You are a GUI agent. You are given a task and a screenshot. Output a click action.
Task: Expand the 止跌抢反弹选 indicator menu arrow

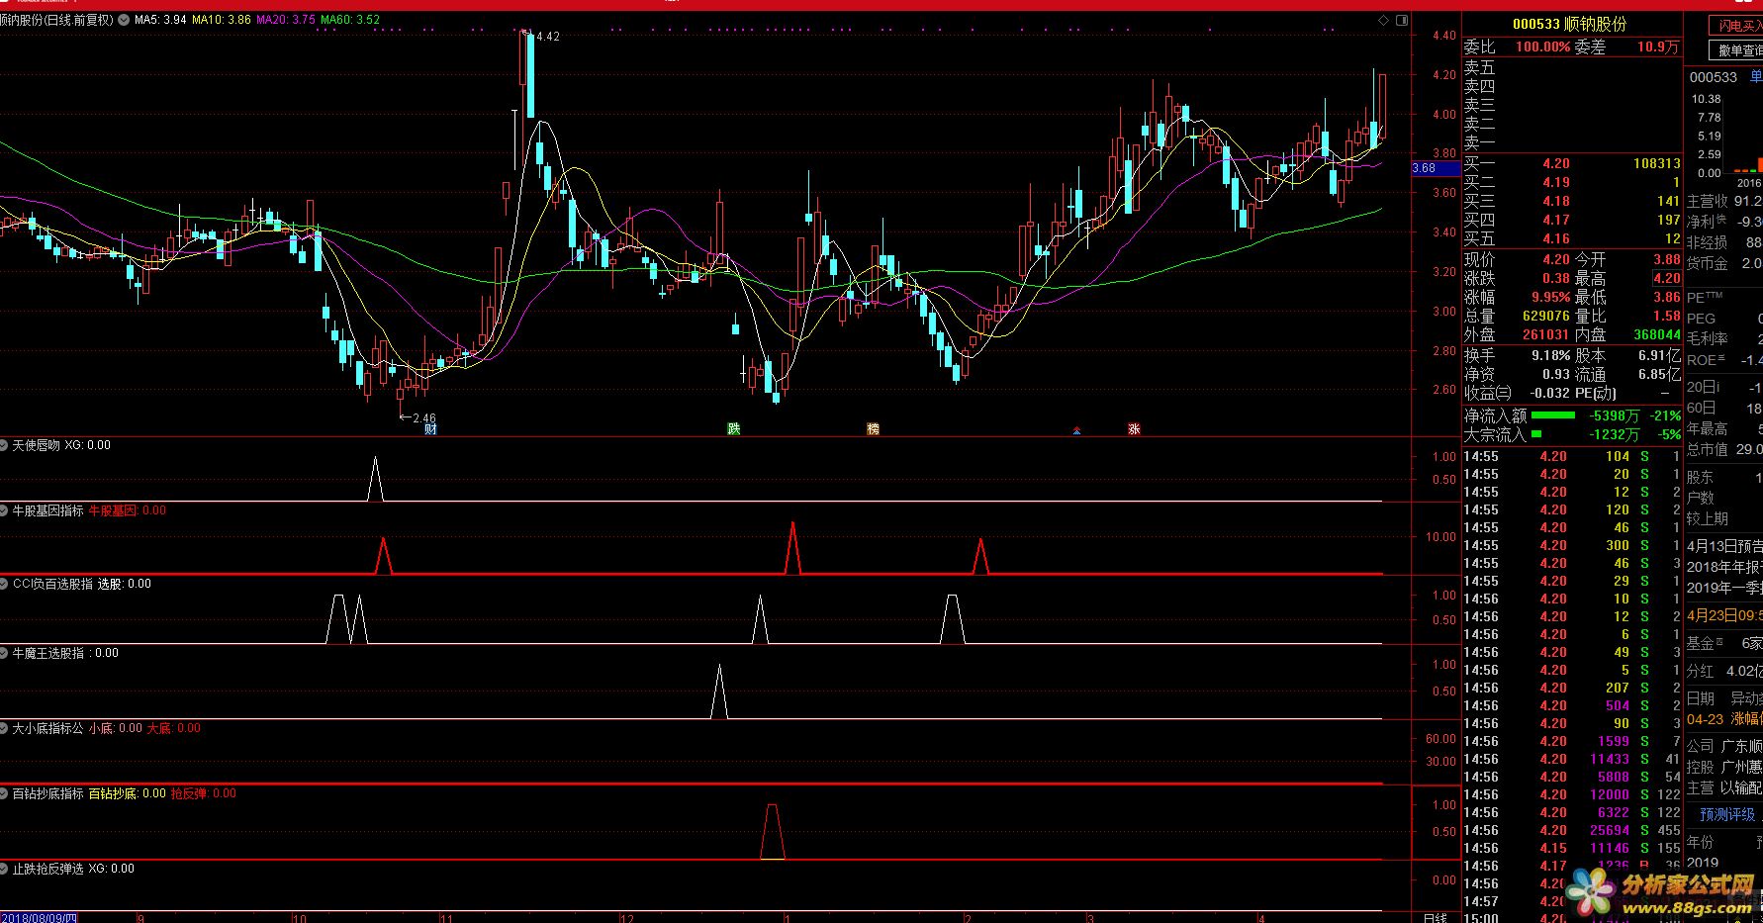[5, 869]
